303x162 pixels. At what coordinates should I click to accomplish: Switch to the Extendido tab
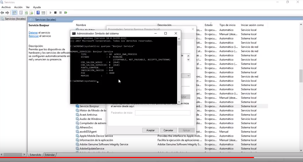[x=35, y=155]
